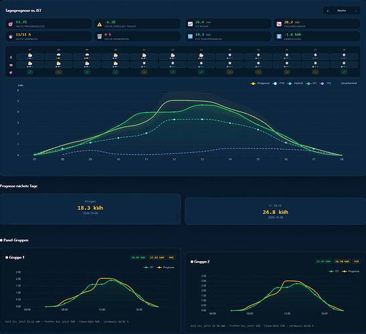Screen dimensions: 366x334
Task: Click second-row sunny icon for hour 11
Action: tap(145, 63)
